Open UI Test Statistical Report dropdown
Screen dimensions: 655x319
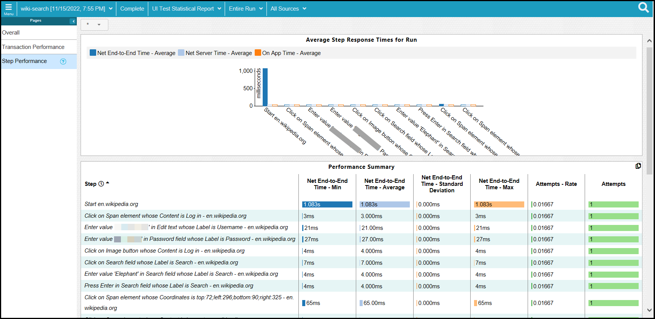(186, 9)
